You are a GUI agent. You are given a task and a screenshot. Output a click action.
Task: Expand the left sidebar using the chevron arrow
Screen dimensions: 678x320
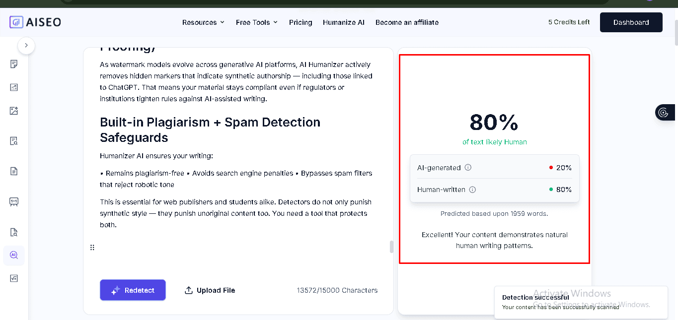tap(26, 45)
